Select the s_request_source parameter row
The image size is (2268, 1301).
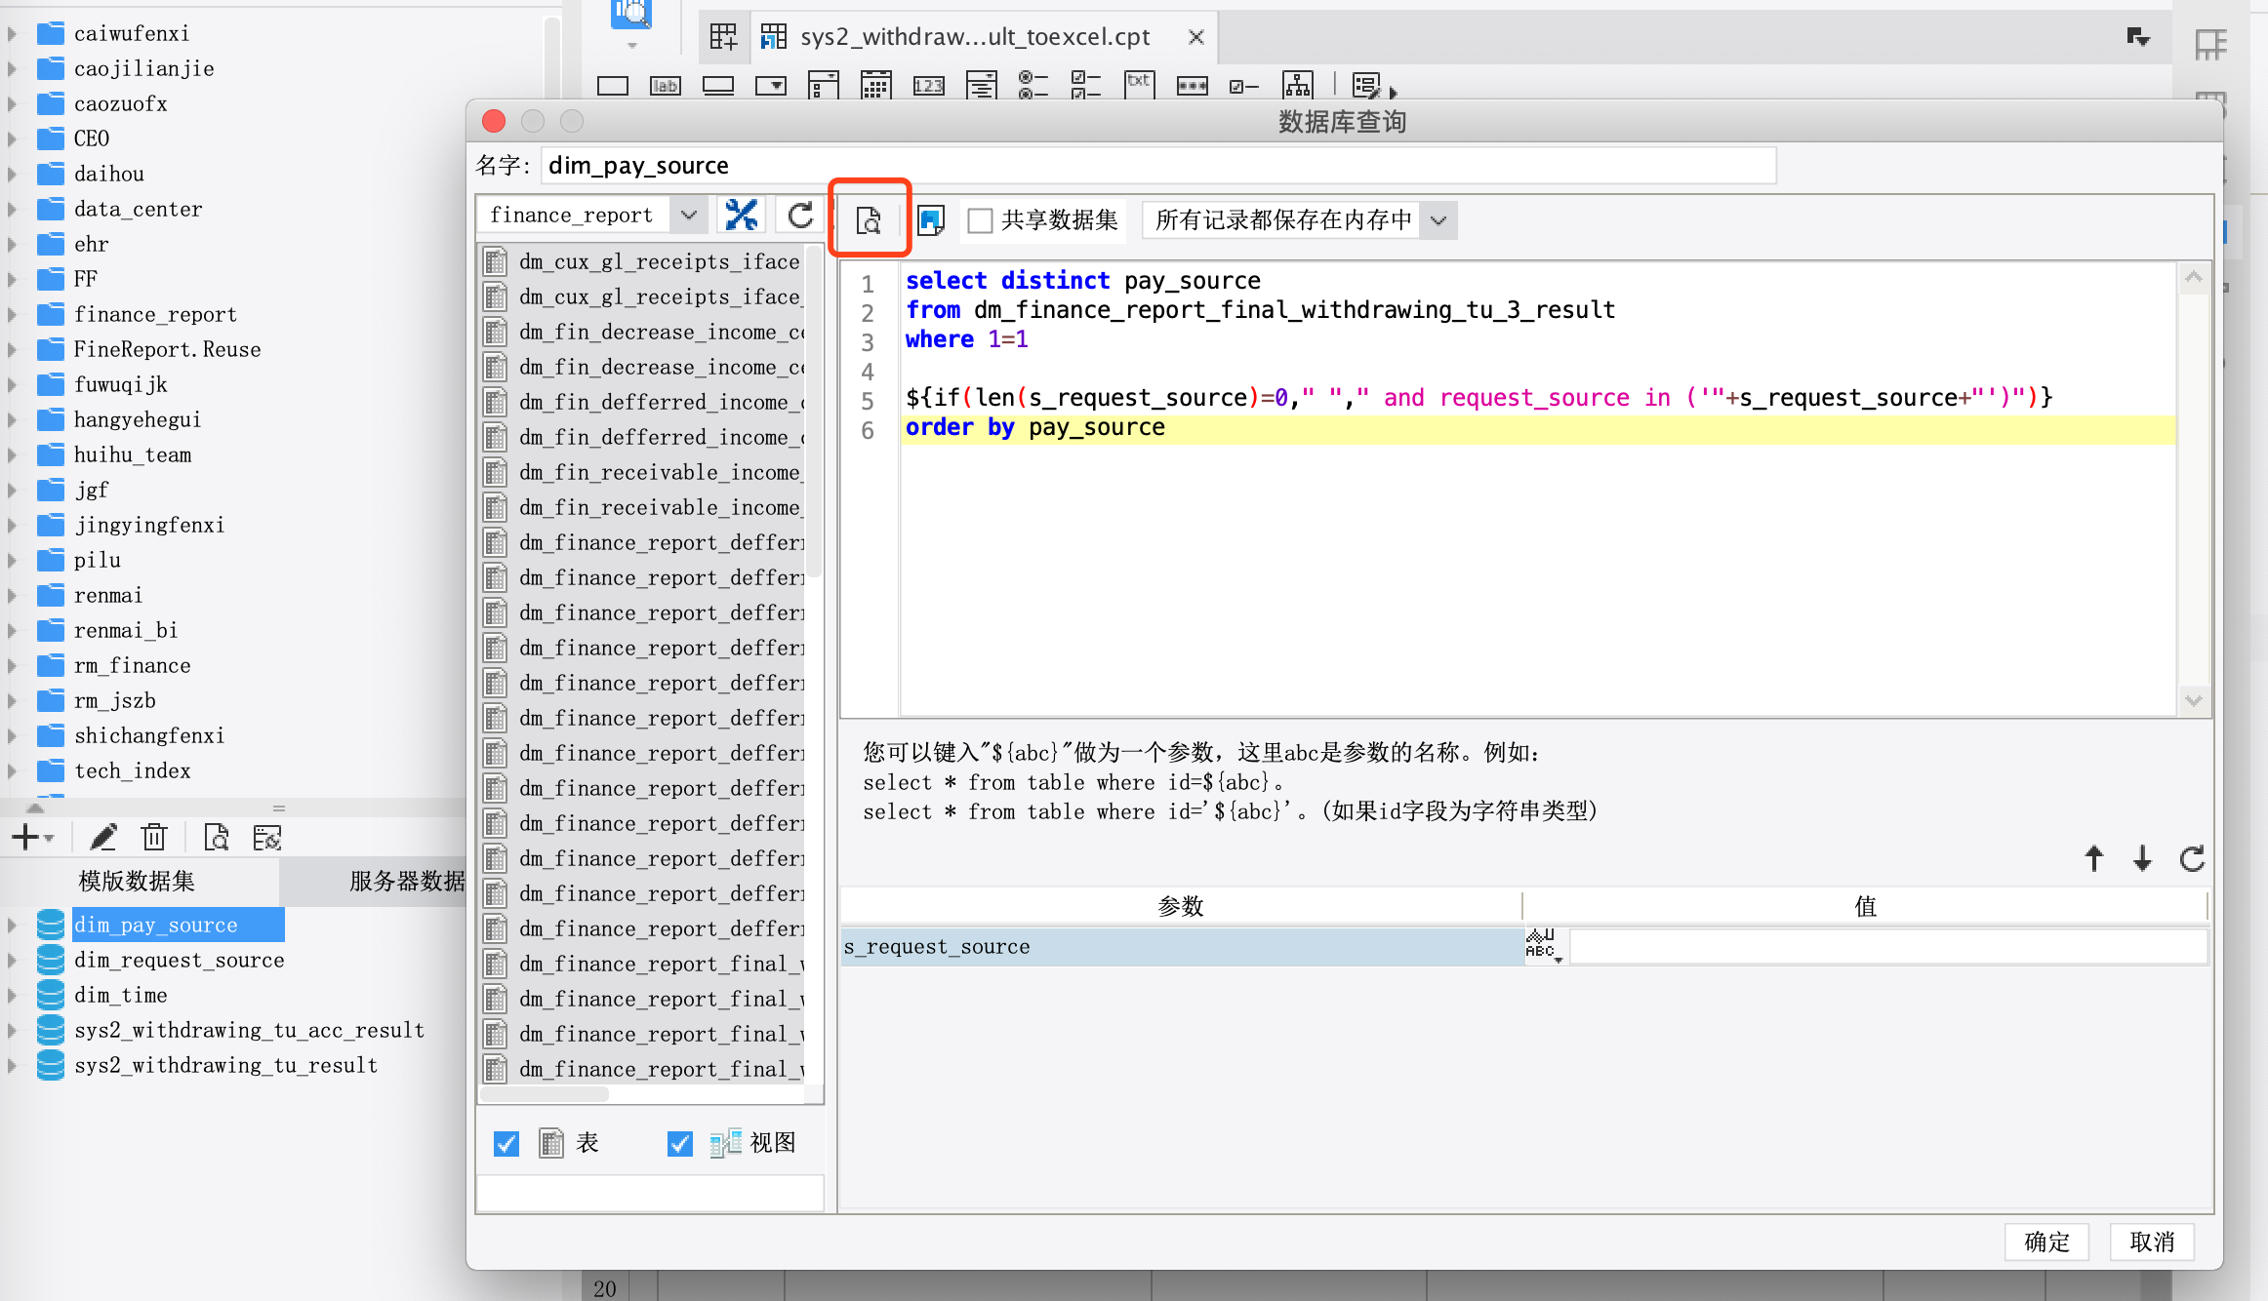tap(1181, 946)
